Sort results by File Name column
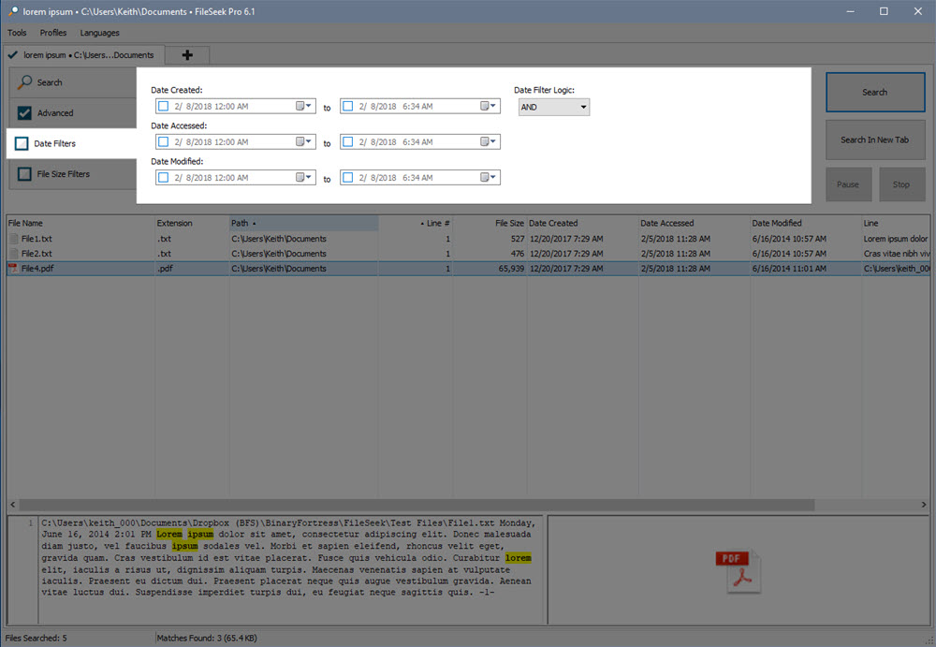Image resolution: width=936 pixels, height=647 pixels. [x=80, y=223]
